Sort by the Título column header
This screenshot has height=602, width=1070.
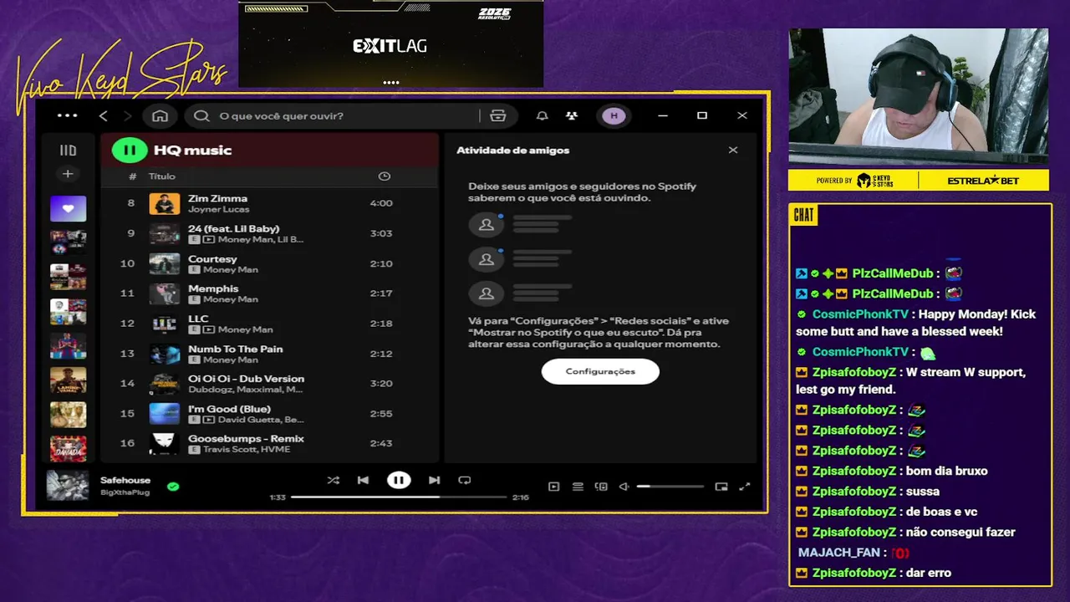point(162,176)
